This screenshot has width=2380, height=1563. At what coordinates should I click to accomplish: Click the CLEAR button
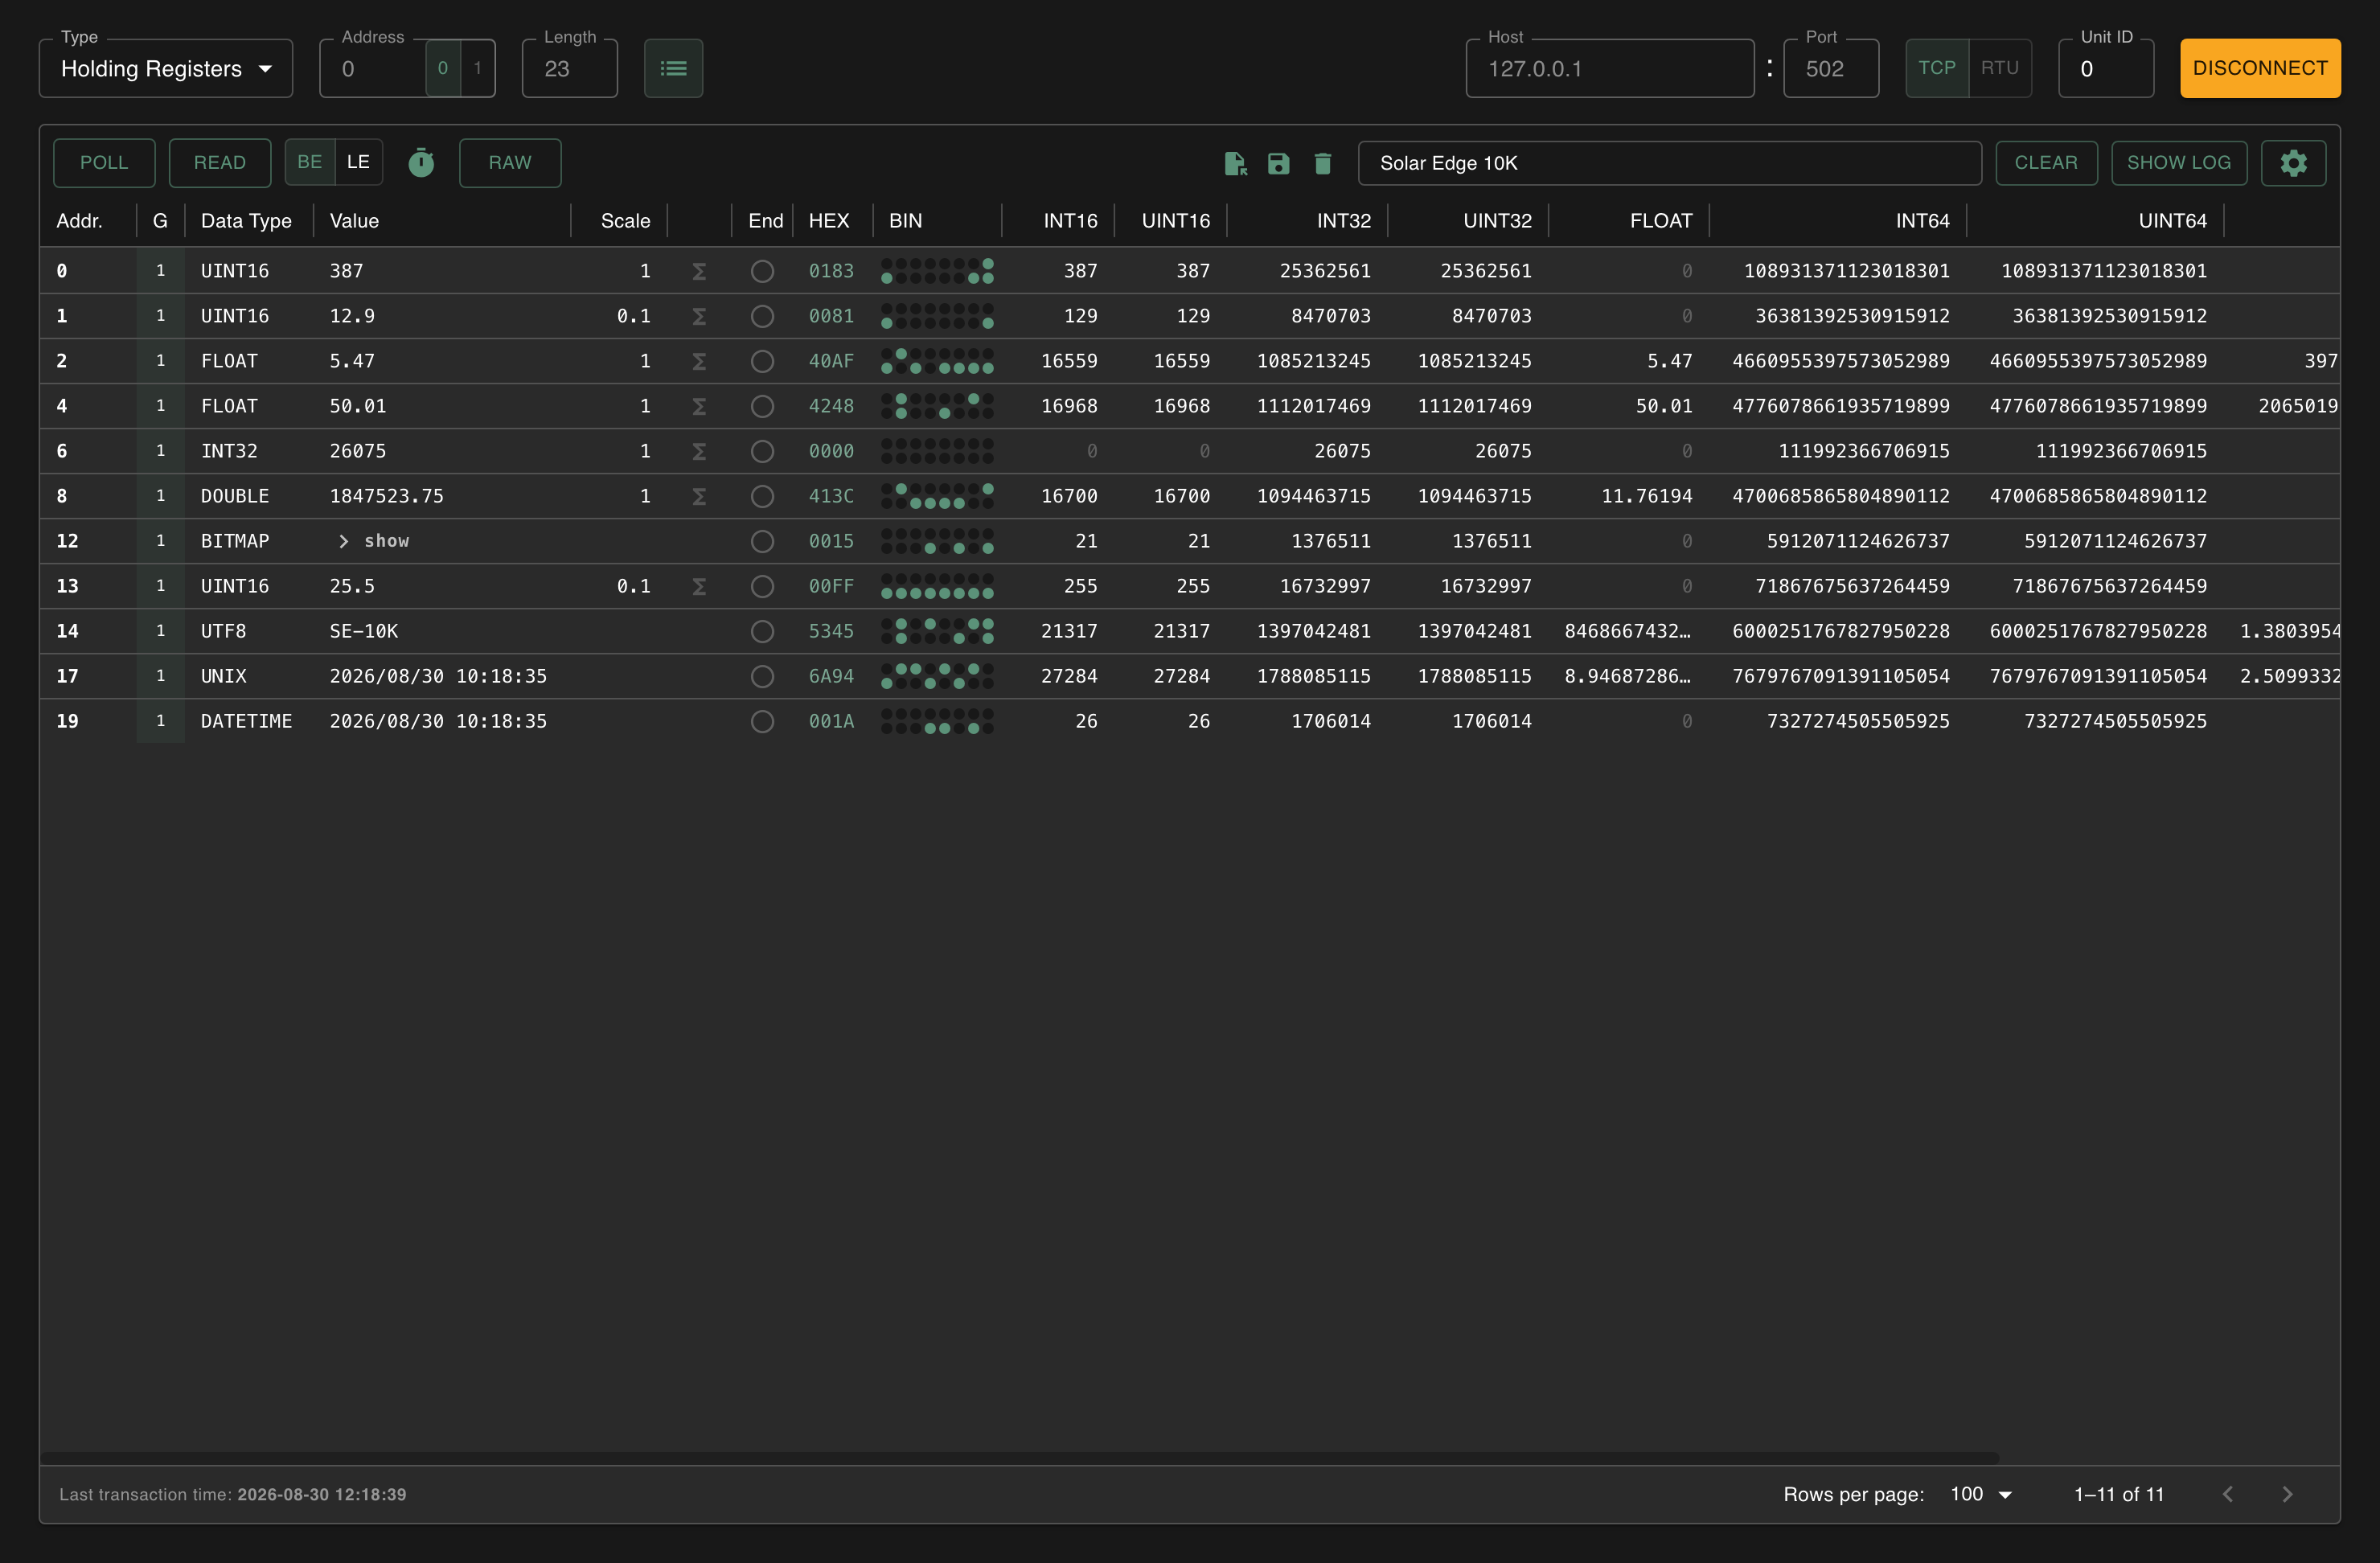[2046, 163]
